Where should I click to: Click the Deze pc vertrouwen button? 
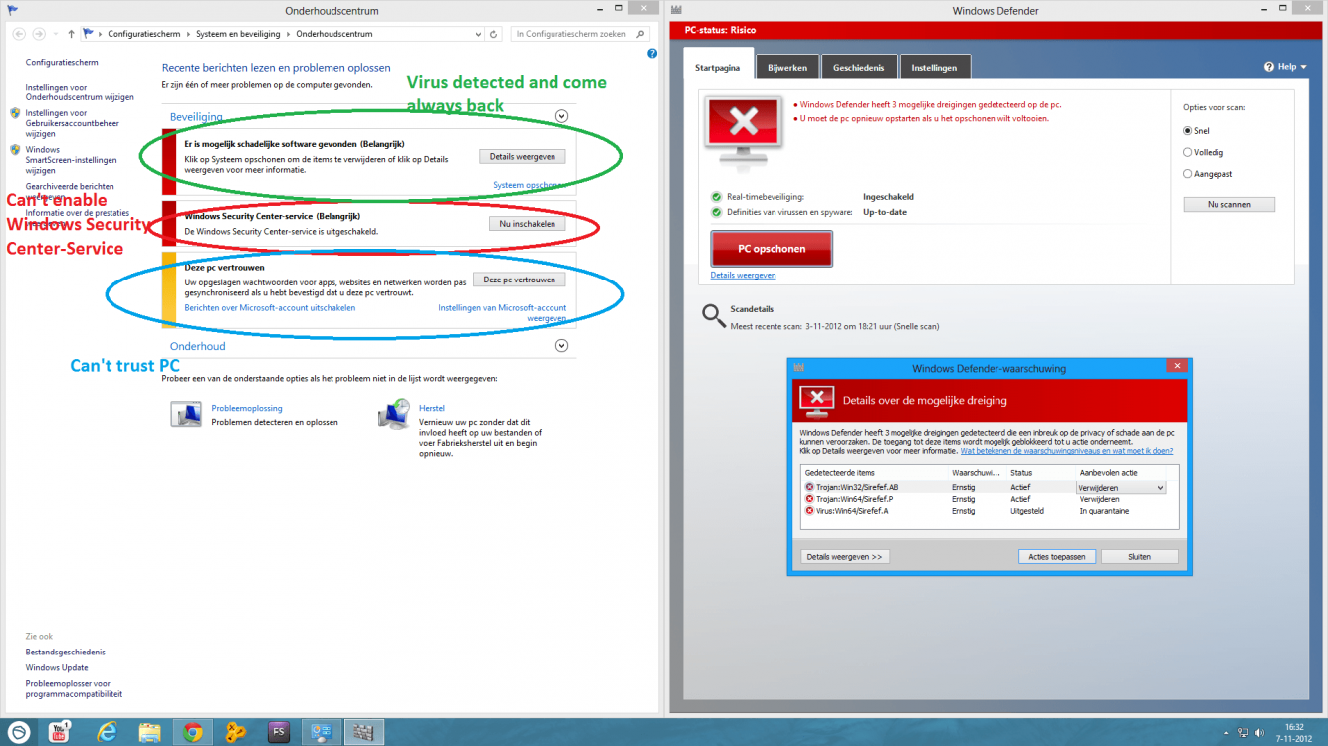(520, 280)
